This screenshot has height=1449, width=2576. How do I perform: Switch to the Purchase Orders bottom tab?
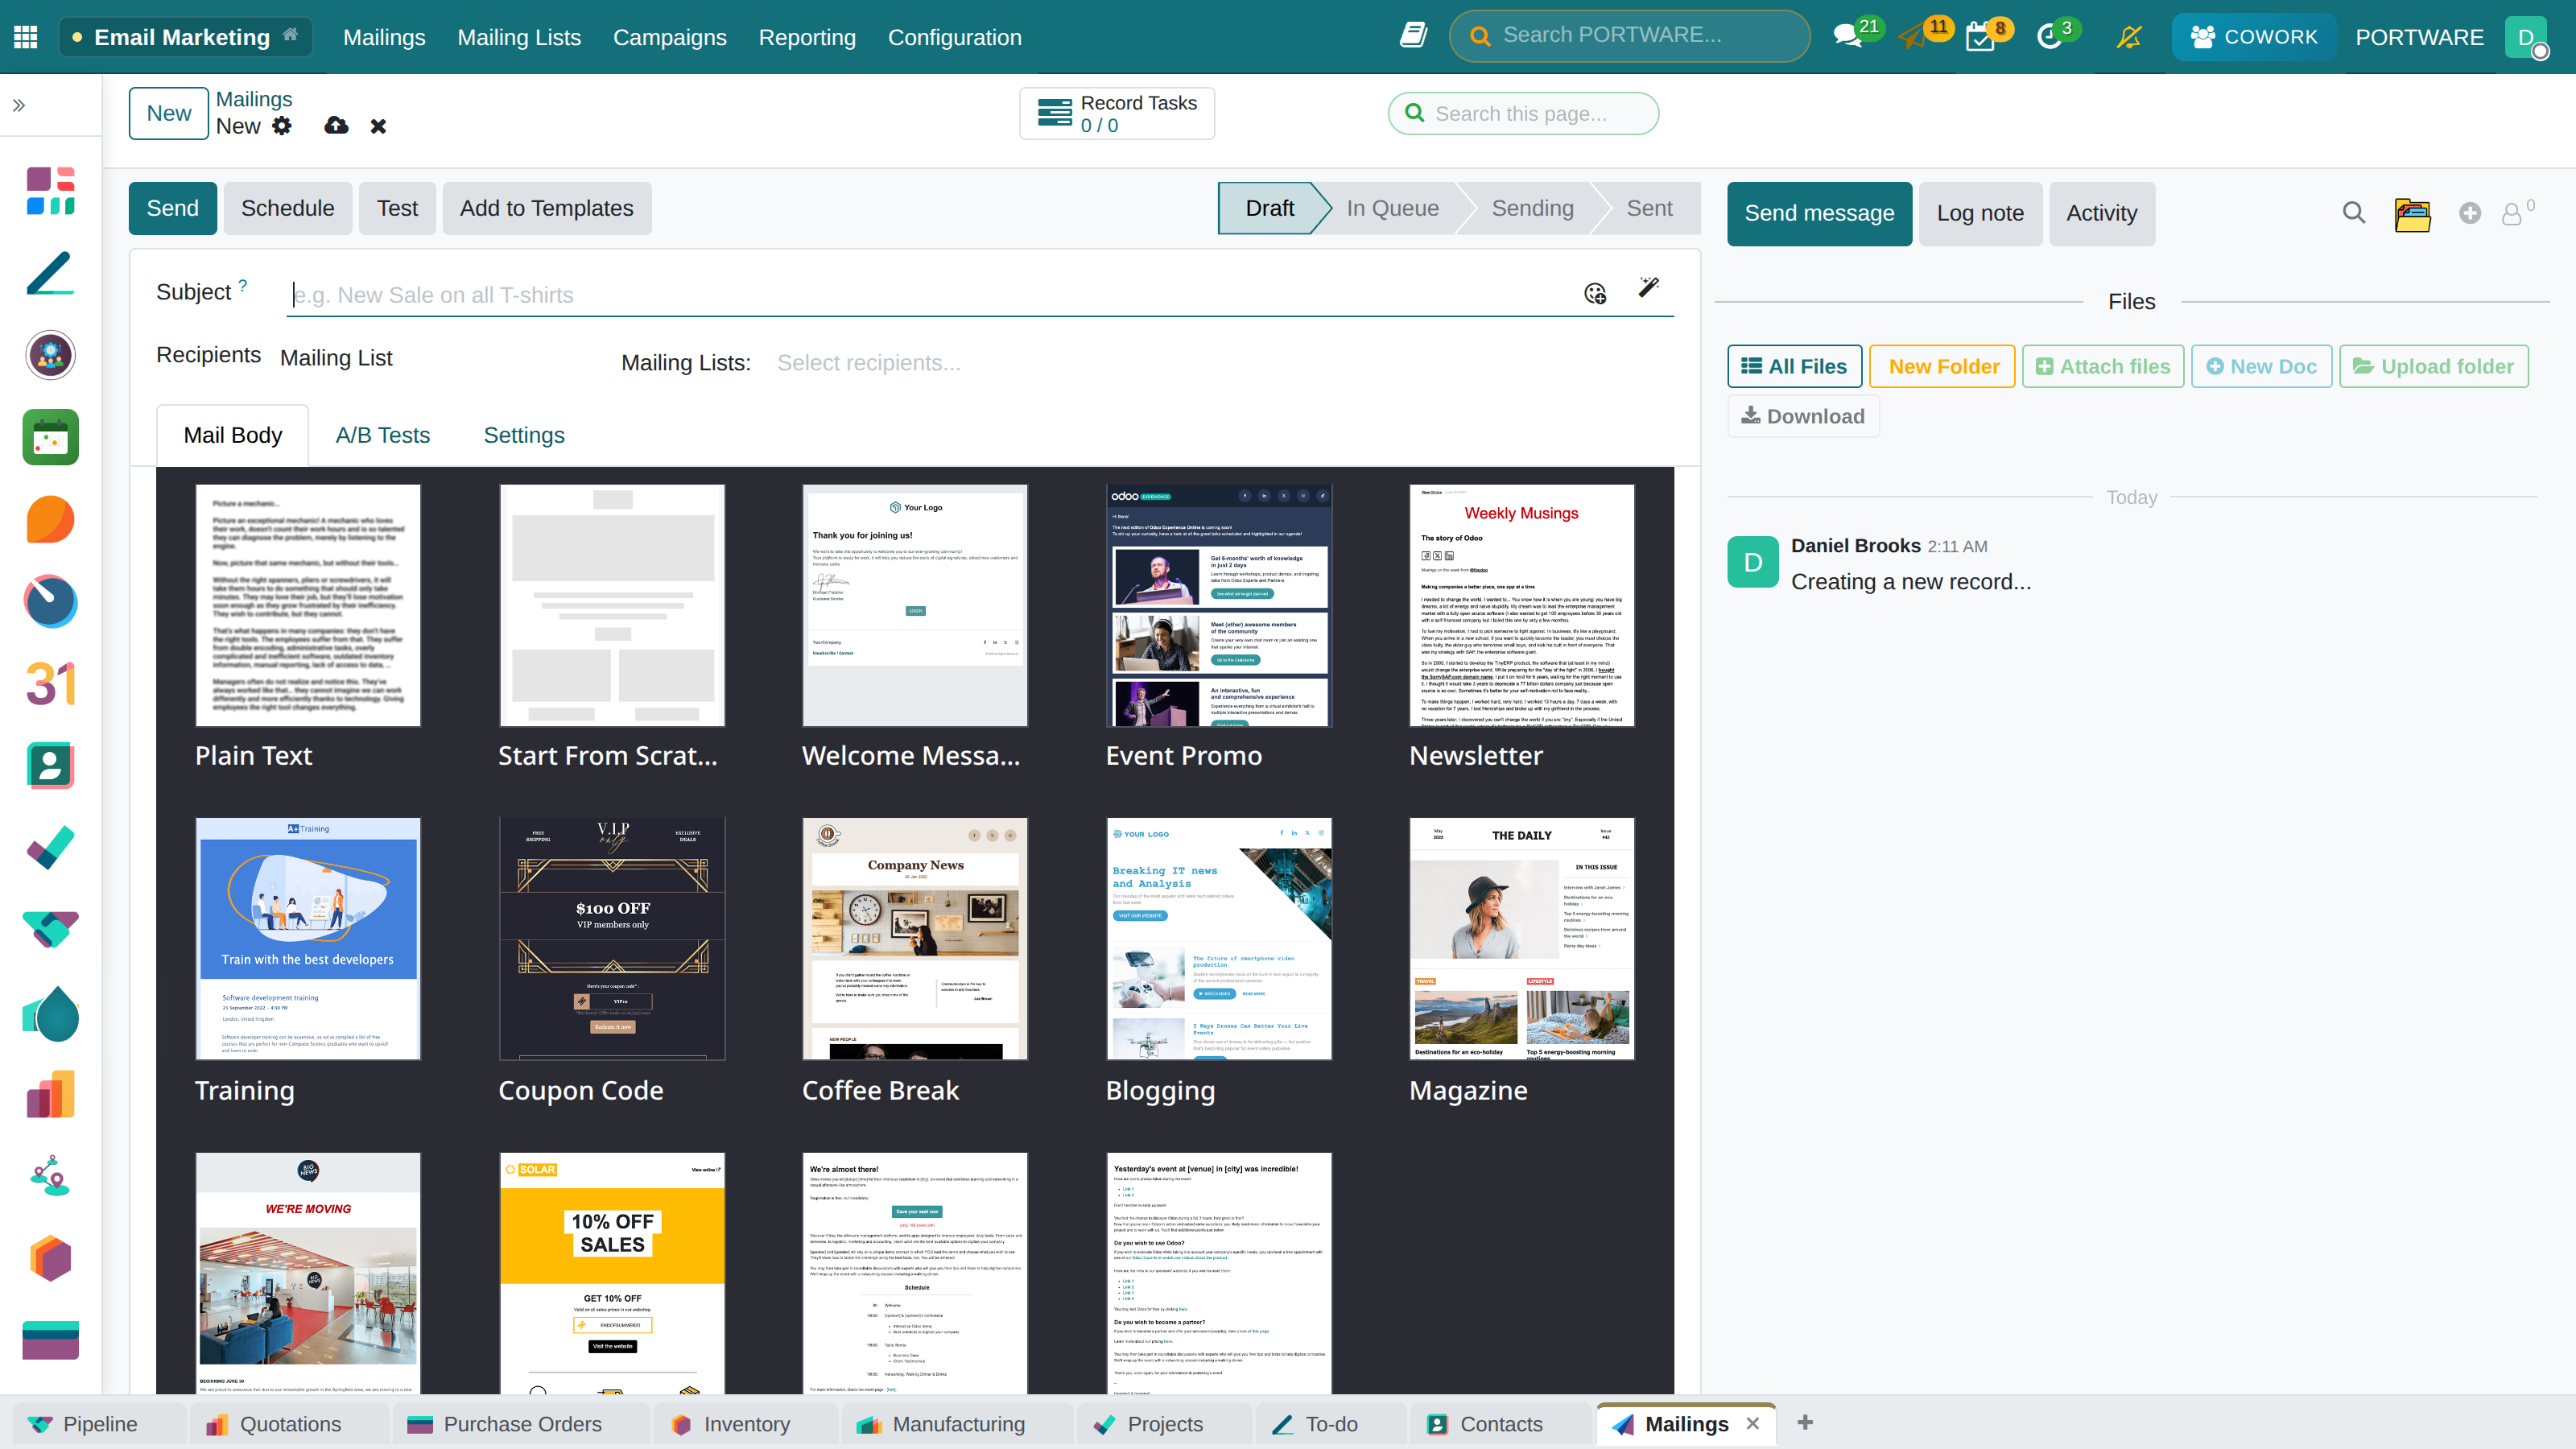pos(521,1424)
